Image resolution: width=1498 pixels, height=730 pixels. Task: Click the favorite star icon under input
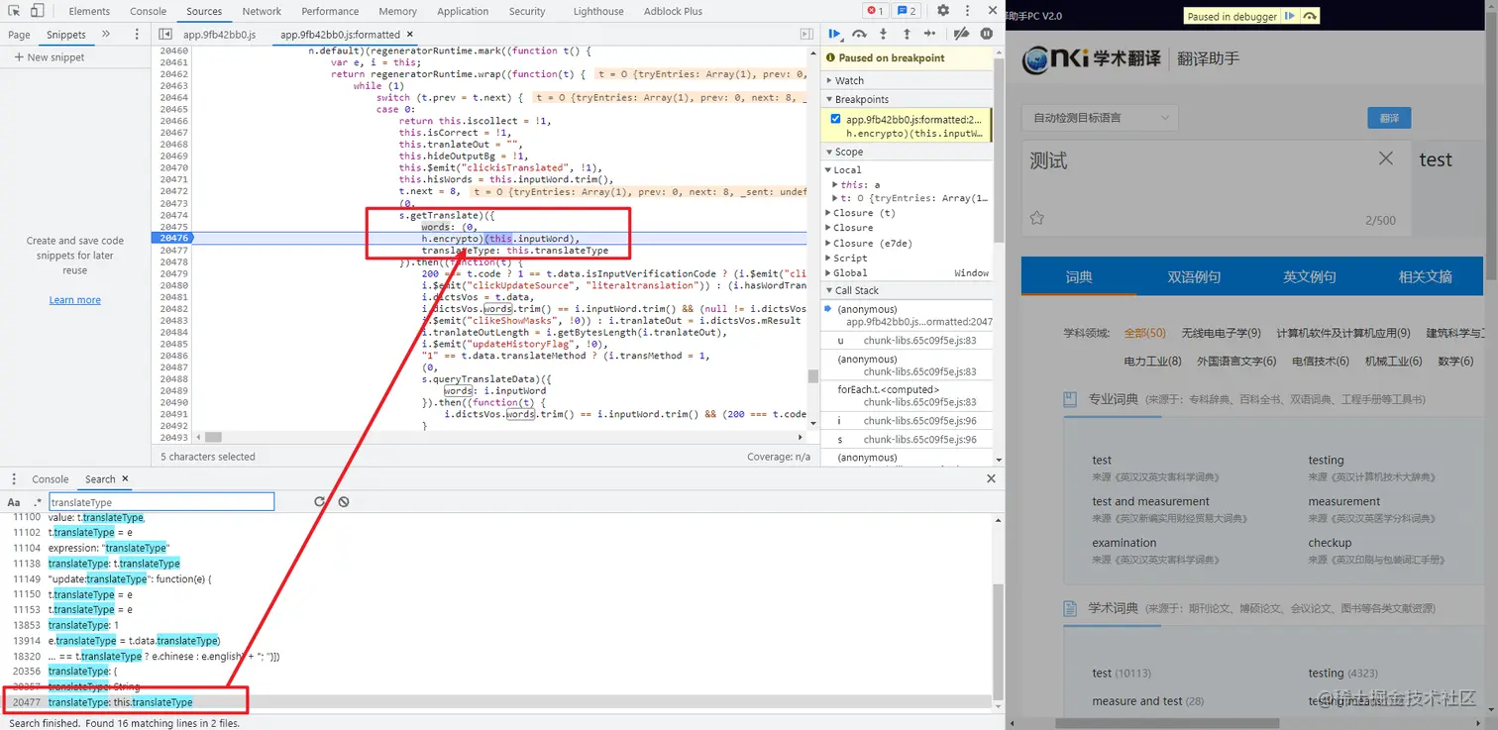[x=1037, y=218]
